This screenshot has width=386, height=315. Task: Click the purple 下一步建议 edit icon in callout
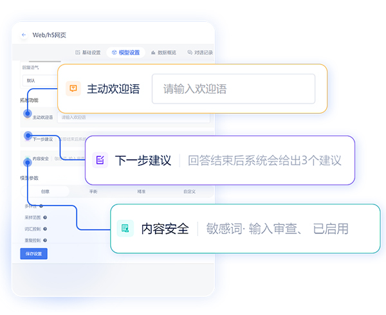(100, 160)
